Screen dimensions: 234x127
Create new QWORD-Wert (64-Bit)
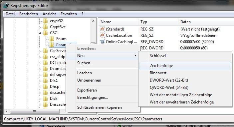point(185,88)
